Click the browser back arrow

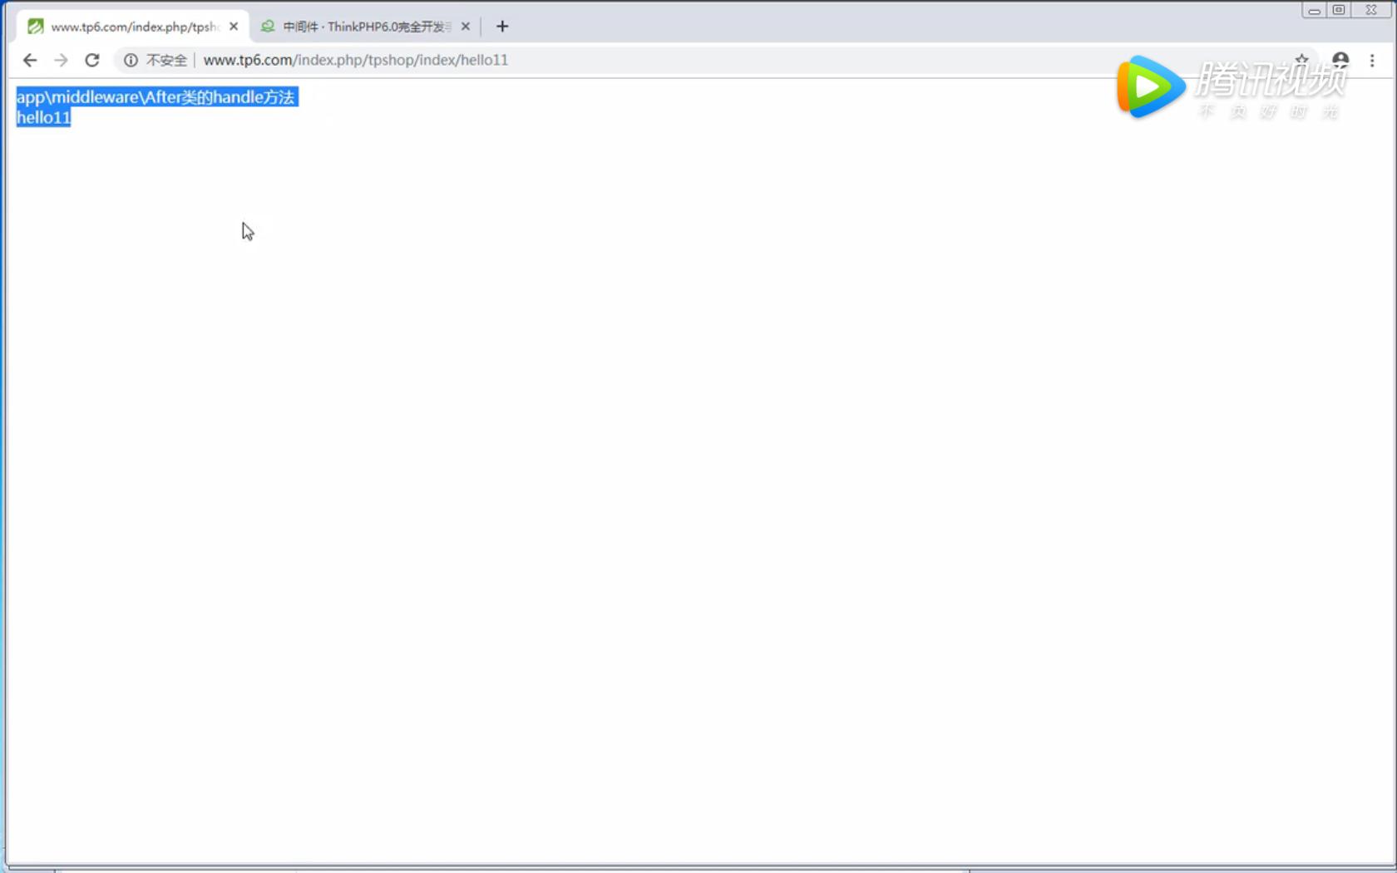point(30,60)
